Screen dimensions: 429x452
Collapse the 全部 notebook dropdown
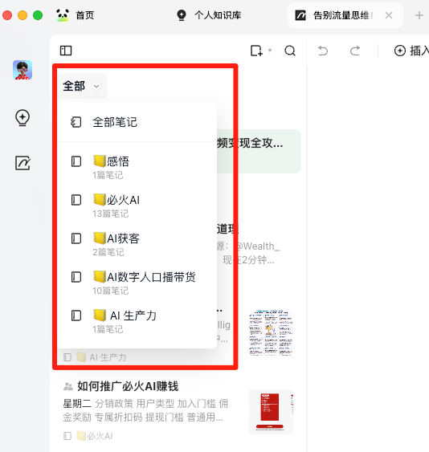(82, 86)
